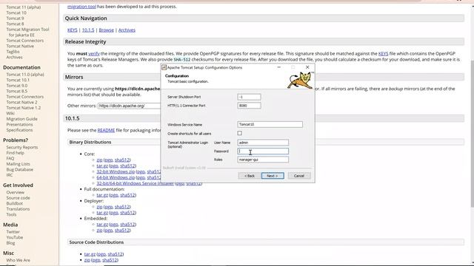Close the Apache Tomcat Setup window
This screenshot has width=474, height=266.
[307, 67]
